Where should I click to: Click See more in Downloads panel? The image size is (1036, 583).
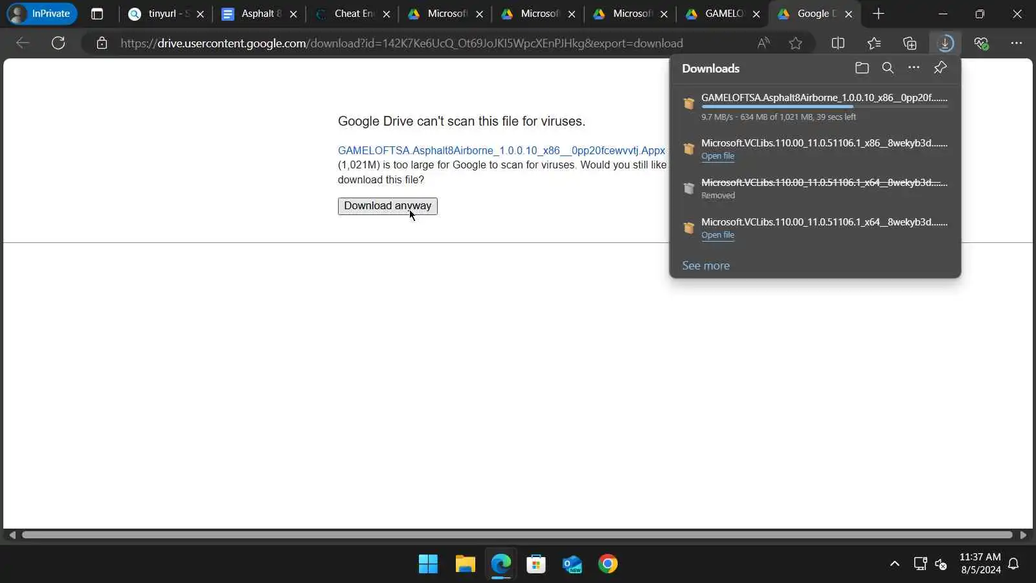click(x=706, y=266)
